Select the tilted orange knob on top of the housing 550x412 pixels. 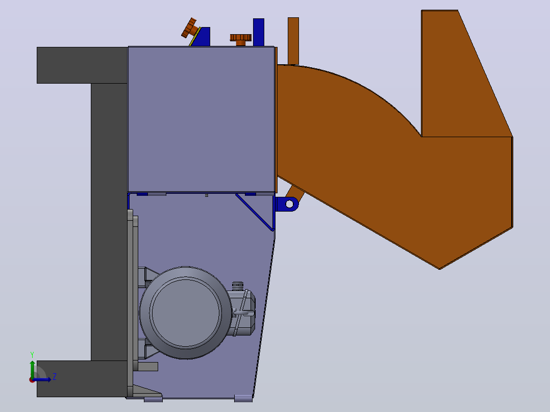190,29
